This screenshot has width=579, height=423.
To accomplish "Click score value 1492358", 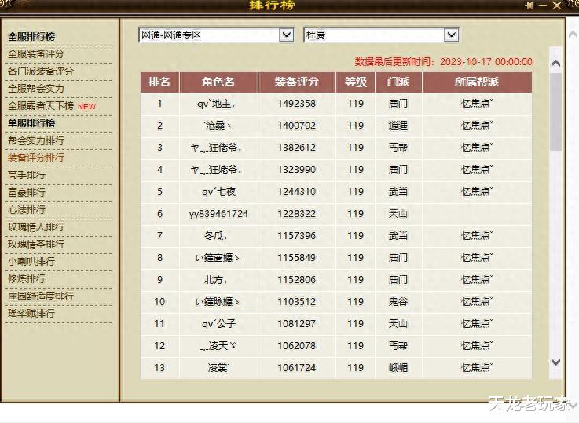I will (x=296, y=104).
